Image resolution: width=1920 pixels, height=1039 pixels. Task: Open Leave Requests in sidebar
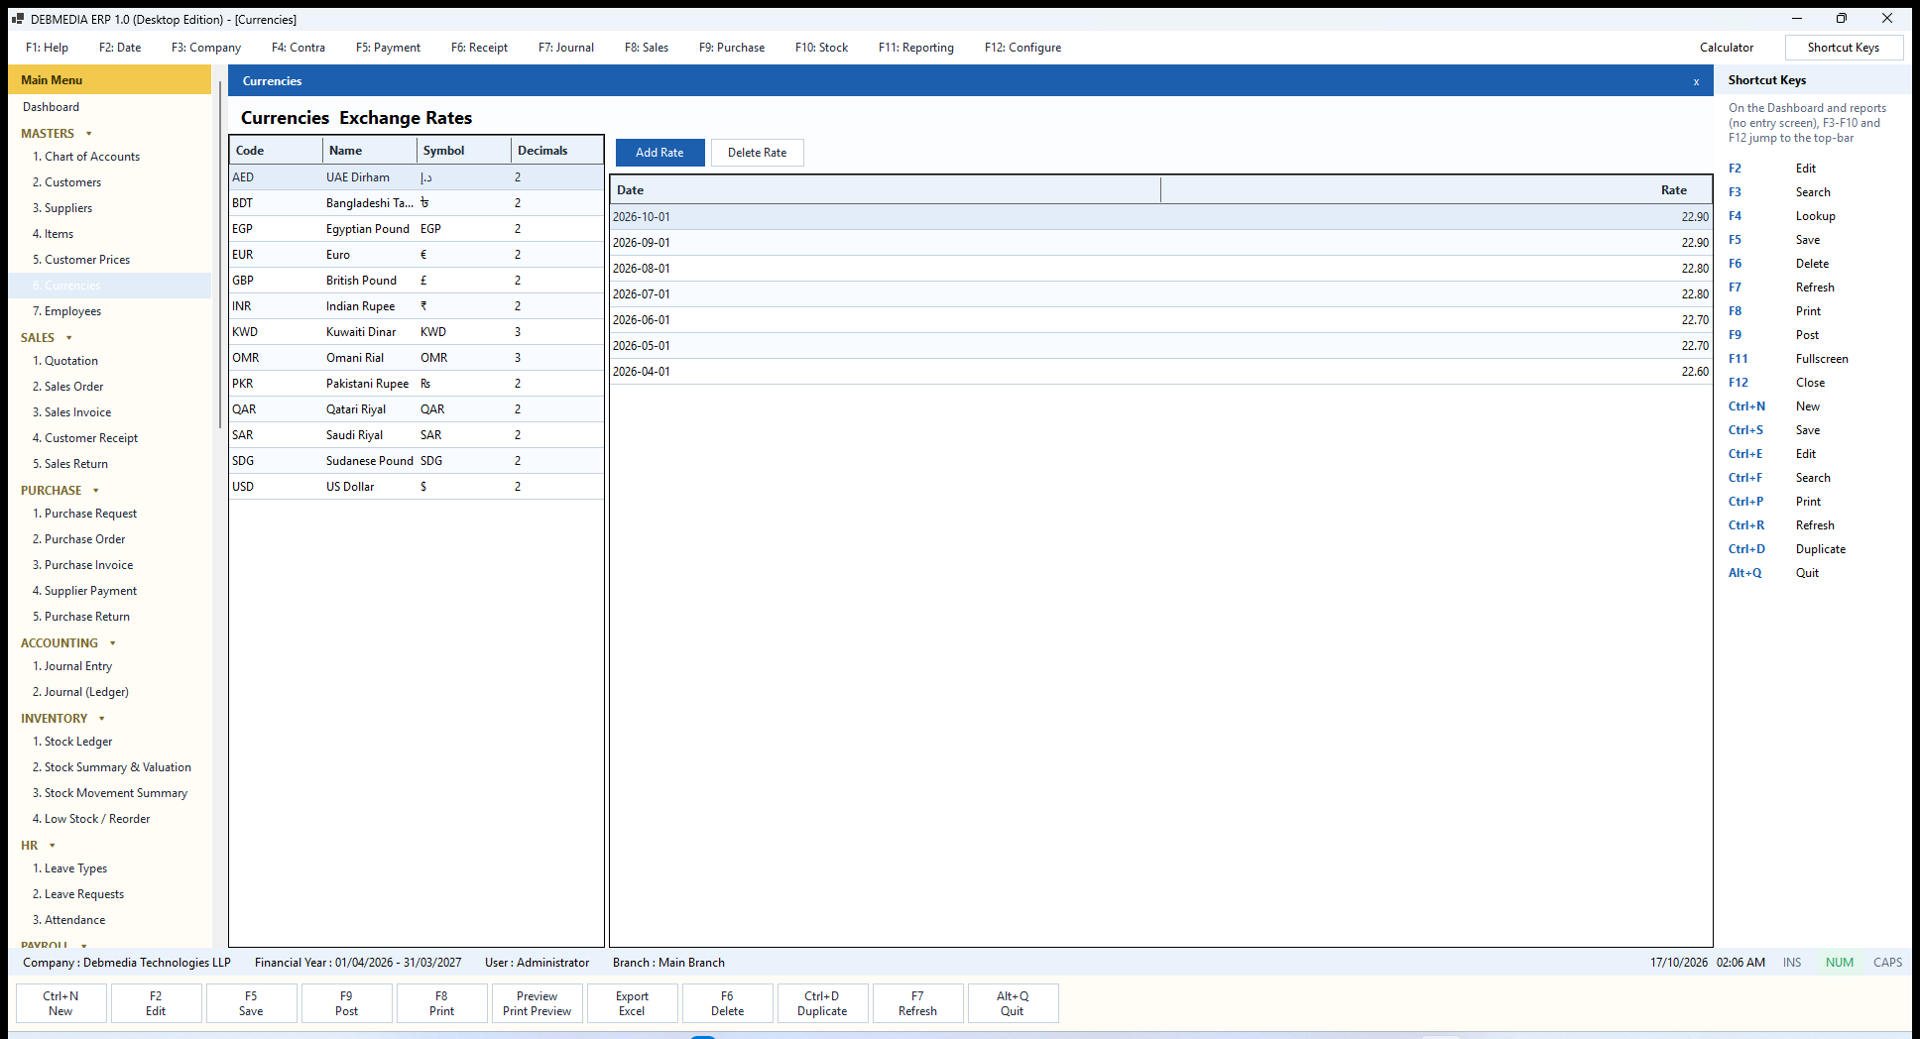78,894
